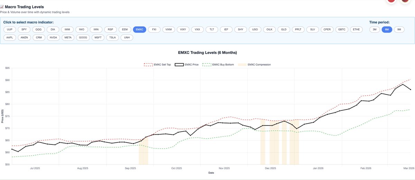Switch to the USO indicator
The height and width of the screenshot is (180, 415).
pos(255,29)
